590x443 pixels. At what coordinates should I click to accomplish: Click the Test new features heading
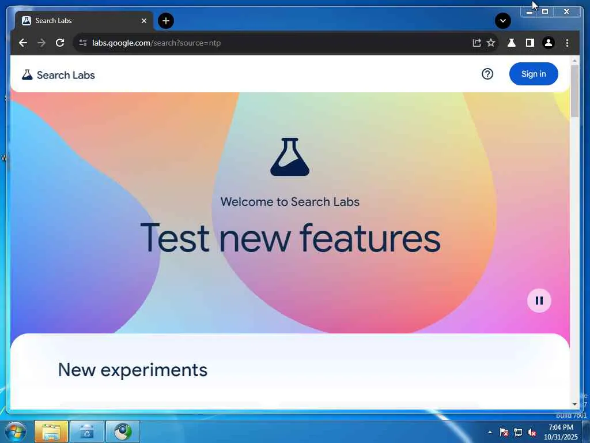point(290,238)
